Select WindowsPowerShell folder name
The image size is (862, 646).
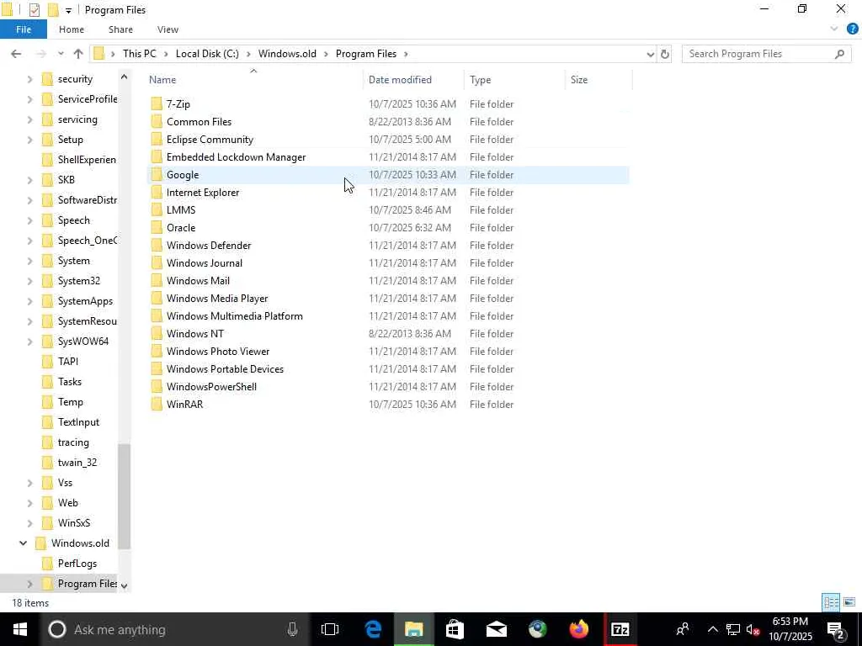pos(211,387)
